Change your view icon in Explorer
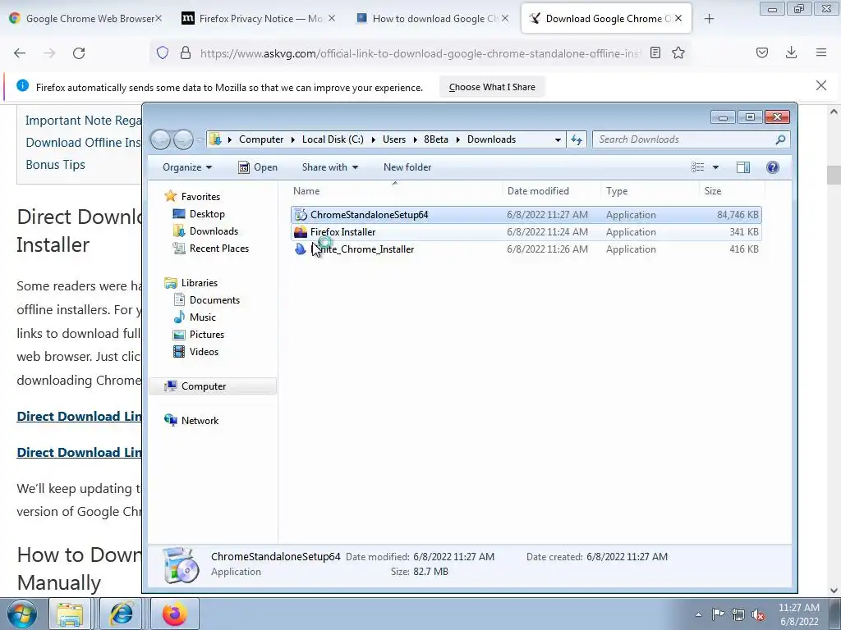Image resolution: width=841 pixels, height=630 pixels. pyautogui.click(x=698, y=167)
